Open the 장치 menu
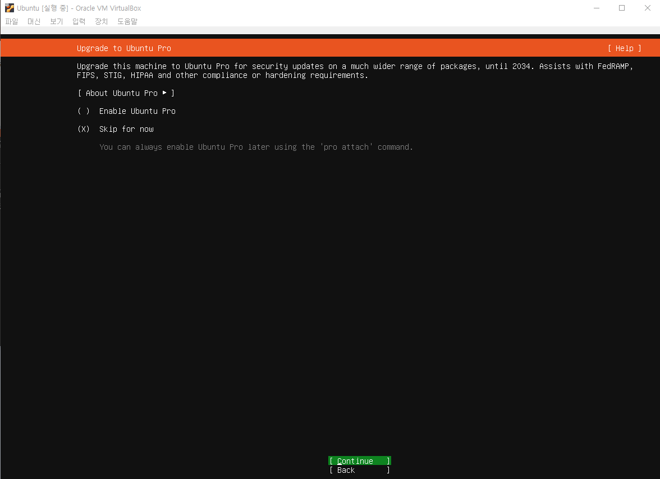660x479 pixels. pos(102,21)
